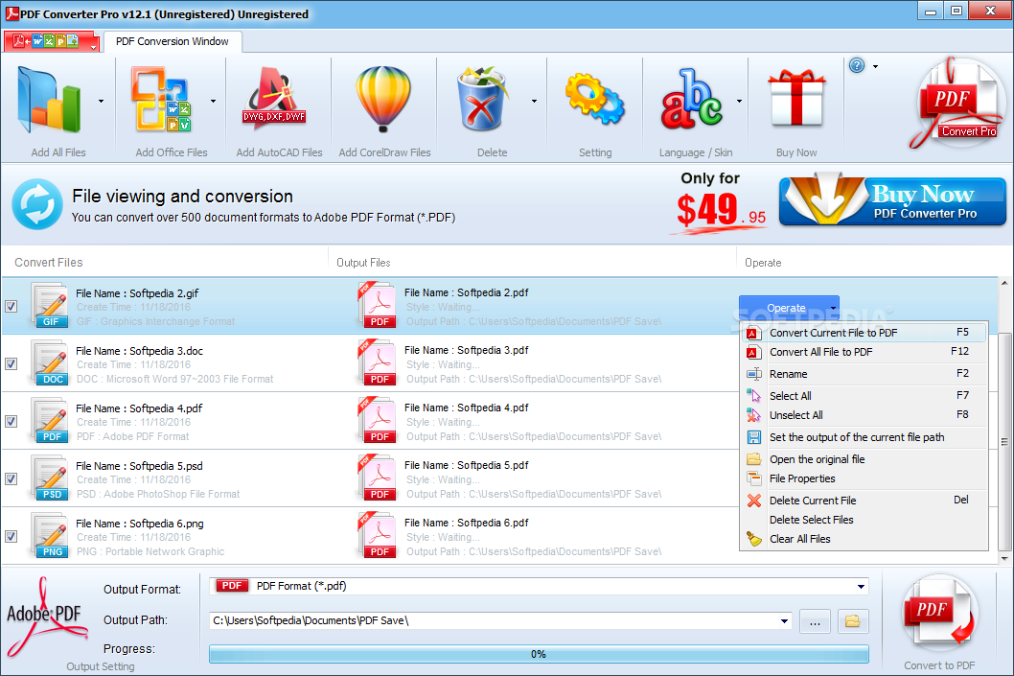This screenshot has width=1014, height=676.
Task: Choose Select All in the menu
Action: click(864, 396)
